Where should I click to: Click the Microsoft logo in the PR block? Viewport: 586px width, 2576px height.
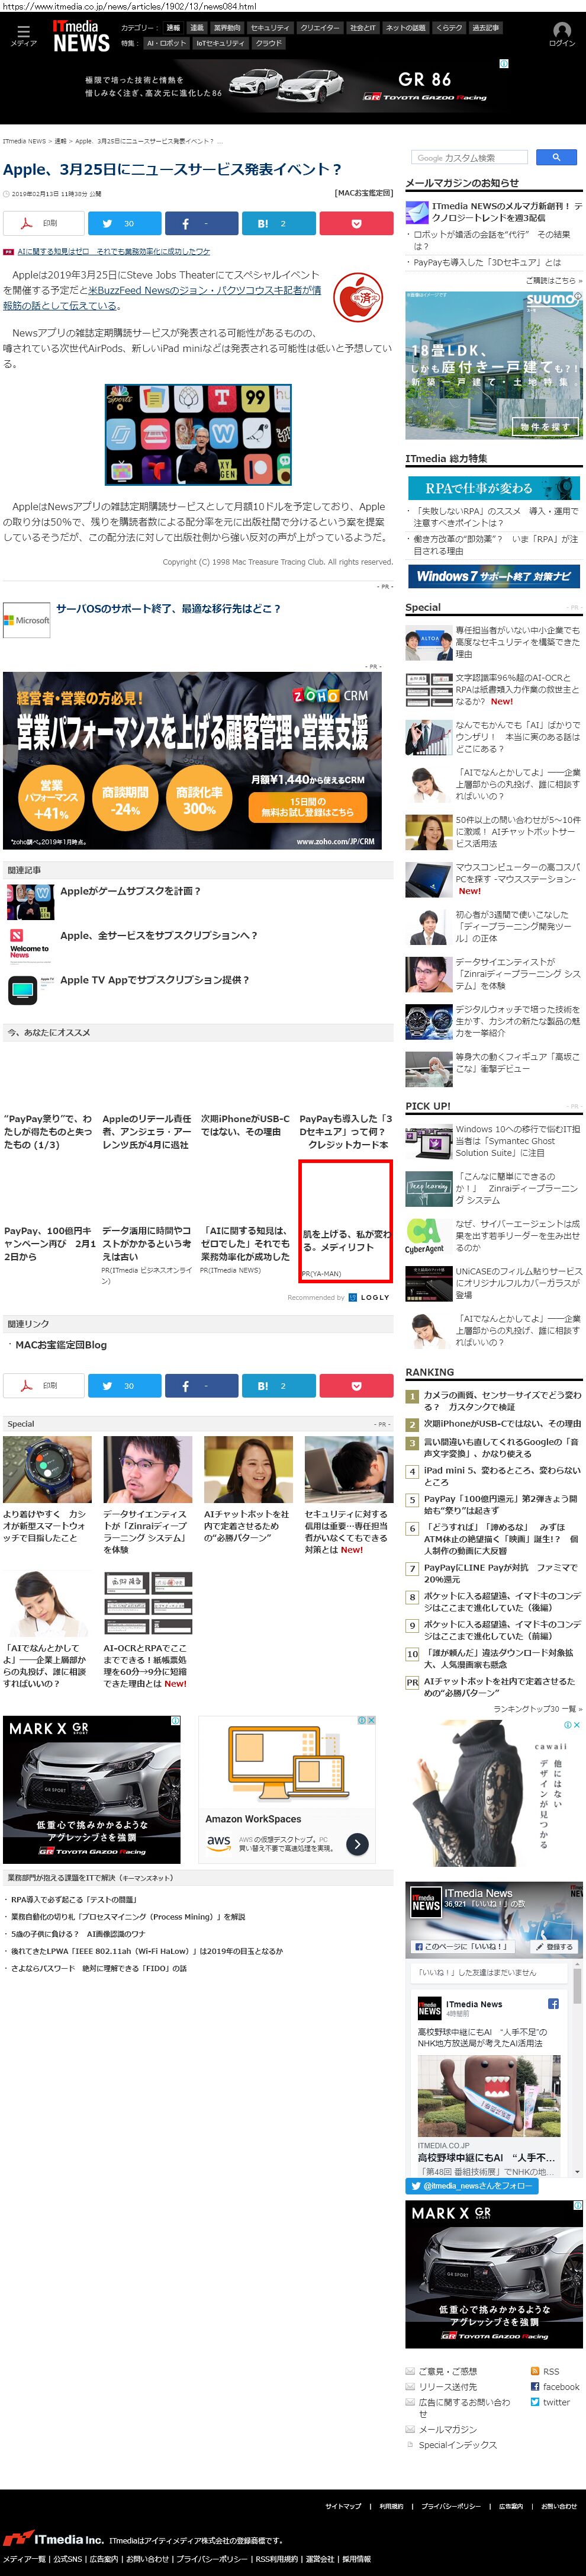click(27, 620)
